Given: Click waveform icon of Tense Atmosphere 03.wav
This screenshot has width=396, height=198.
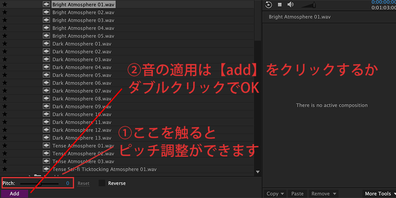Looking at the screenshot, I should tap(46, 161).
